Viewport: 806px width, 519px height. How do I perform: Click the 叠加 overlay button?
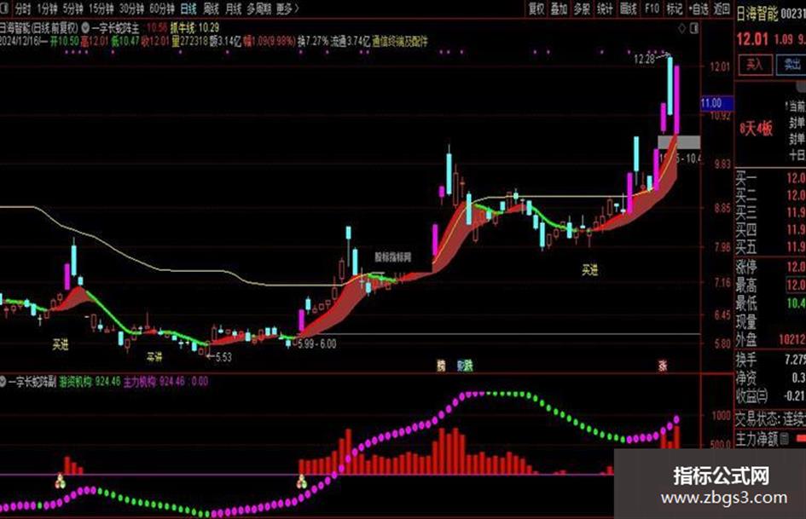click(560, 9)
